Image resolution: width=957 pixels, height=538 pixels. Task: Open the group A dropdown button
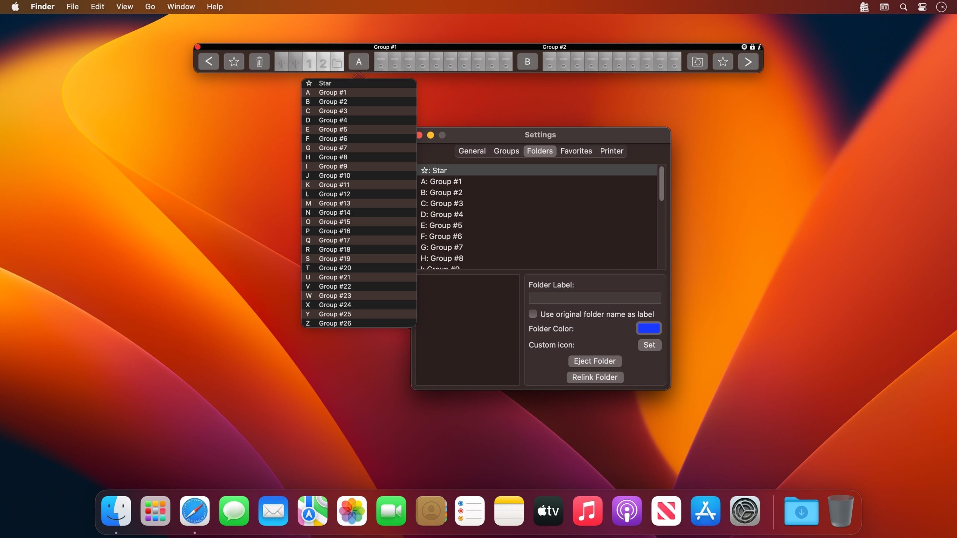359,62
